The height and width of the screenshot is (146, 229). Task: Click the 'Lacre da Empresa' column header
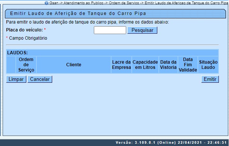pyautogui.click(x=121, y=65)
